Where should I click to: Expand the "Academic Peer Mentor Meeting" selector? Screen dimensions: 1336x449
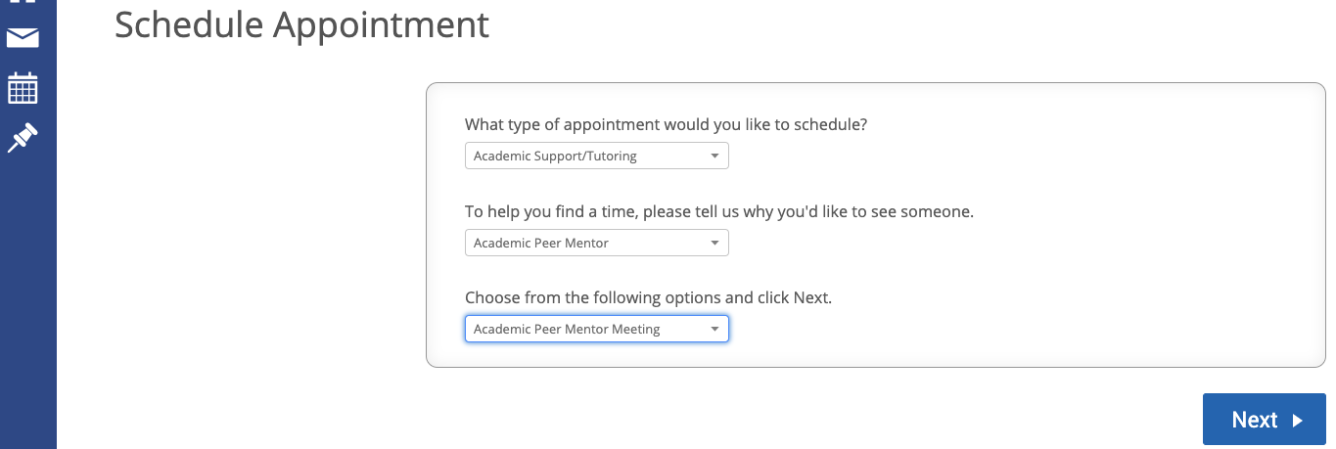tap(587, 330)
